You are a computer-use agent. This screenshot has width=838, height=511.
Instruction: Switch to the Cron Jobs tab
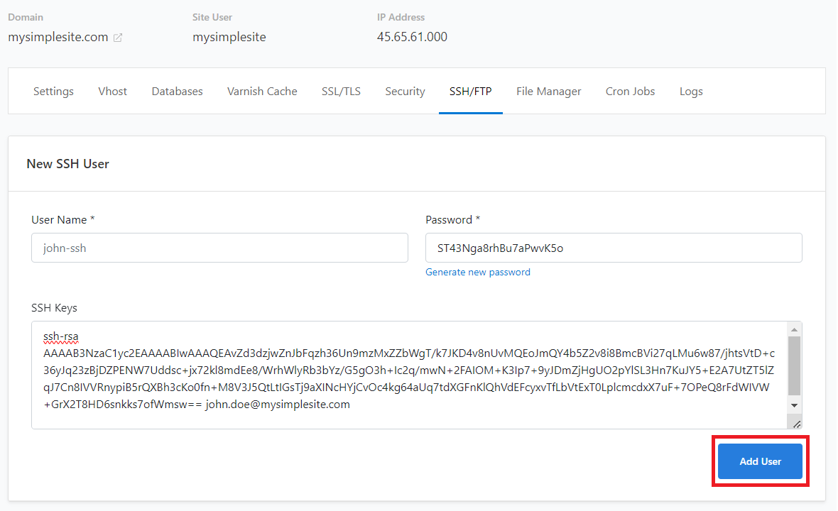coord(630,91)
